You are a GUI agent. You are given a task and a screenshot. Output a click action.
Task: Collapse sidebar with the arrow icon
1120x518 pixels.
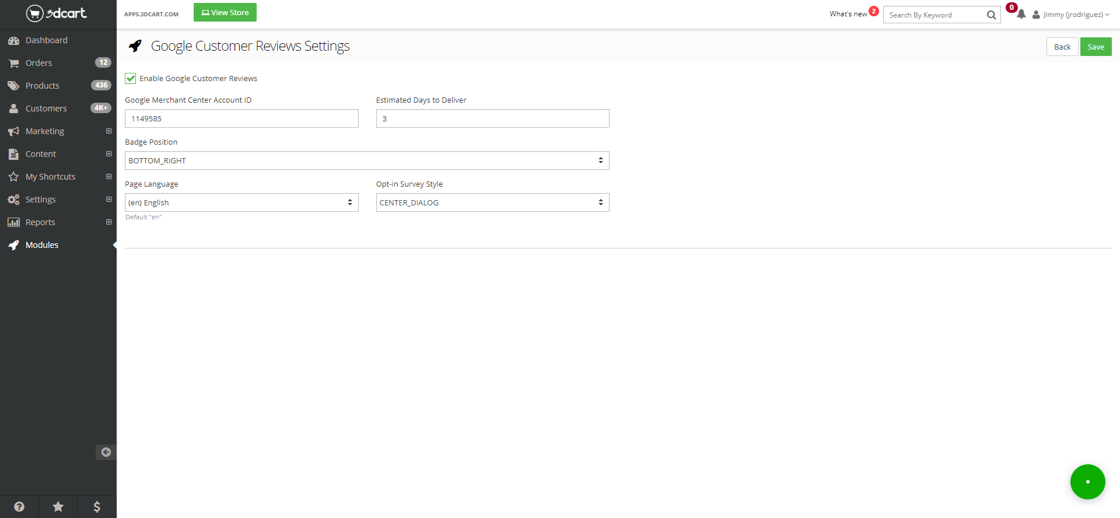(x=106, y=452)
